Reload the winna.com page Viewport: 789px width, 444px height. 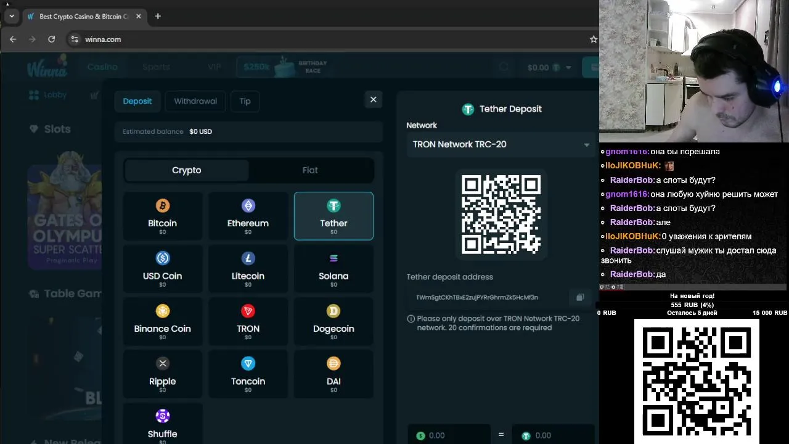[52, 39]
